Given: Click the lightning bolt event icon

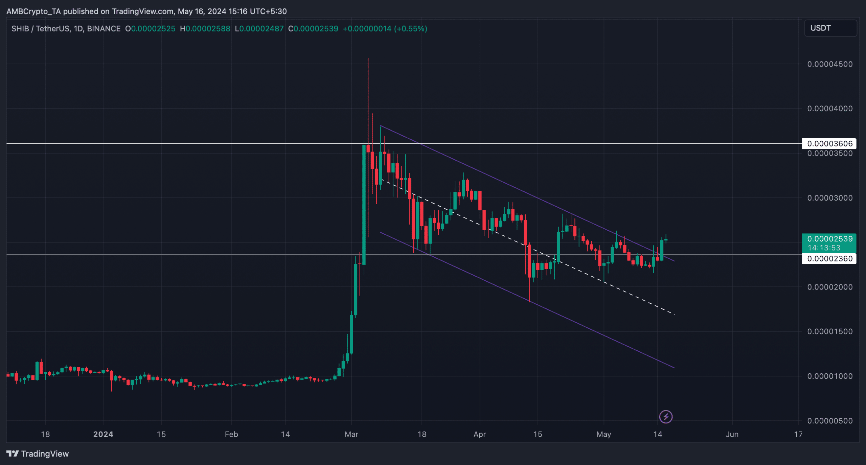Looking at the screenshot, I should [666, 417].
